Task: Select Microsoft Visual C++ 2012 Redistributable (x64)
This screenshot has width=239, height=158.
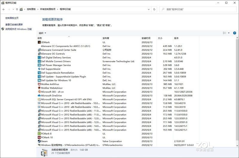Action: tap(118, 111)
